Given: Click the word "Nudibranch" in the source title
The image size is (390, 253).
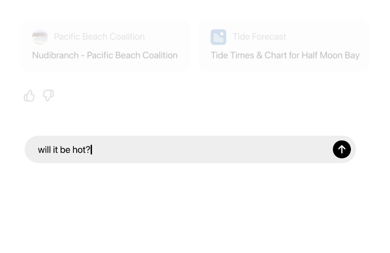Looking at the screenshot, I should coord(55,55).
